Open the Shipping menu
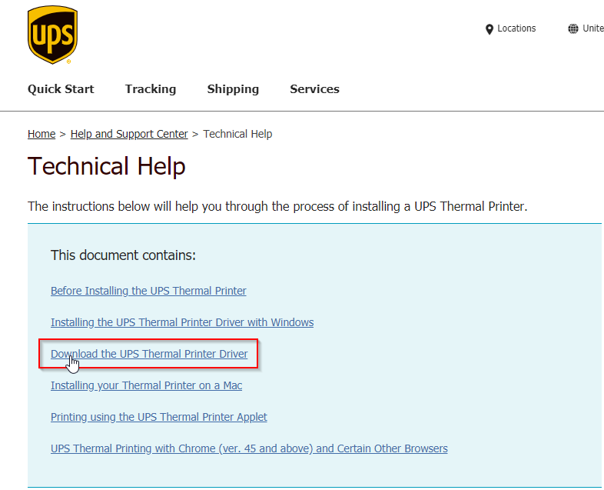This screenshot has width=604, height=490. [233, 89]
